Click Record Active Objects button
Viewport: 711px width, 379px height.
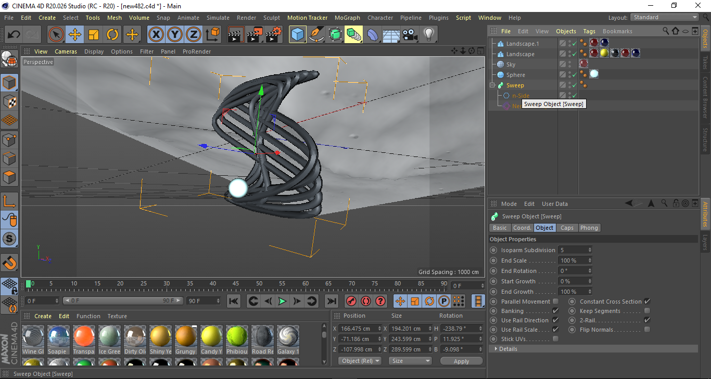point(351,301)
